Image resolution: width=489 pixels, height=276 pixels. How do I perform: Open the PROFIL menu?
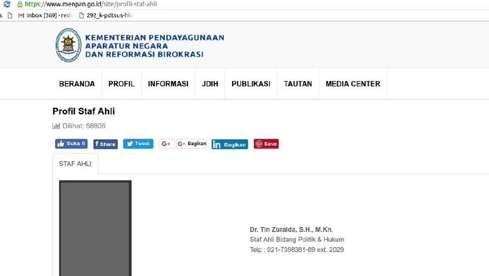coord(122,84)
